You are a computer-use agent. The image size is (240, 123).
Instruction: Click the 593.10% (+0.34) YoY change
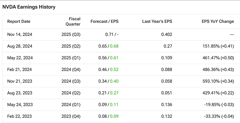(x=218, y=81)
